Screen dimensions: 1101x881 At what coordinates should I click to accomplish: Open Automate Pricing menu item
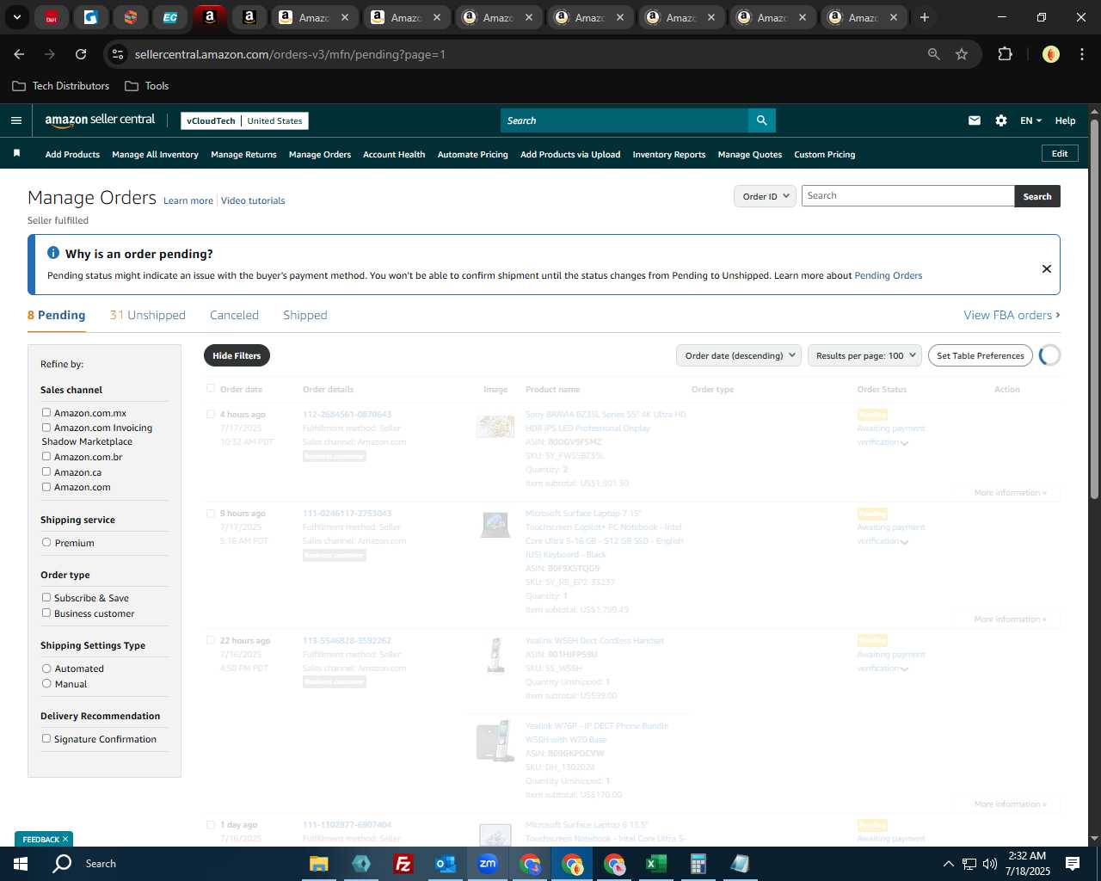click(472, 155)
